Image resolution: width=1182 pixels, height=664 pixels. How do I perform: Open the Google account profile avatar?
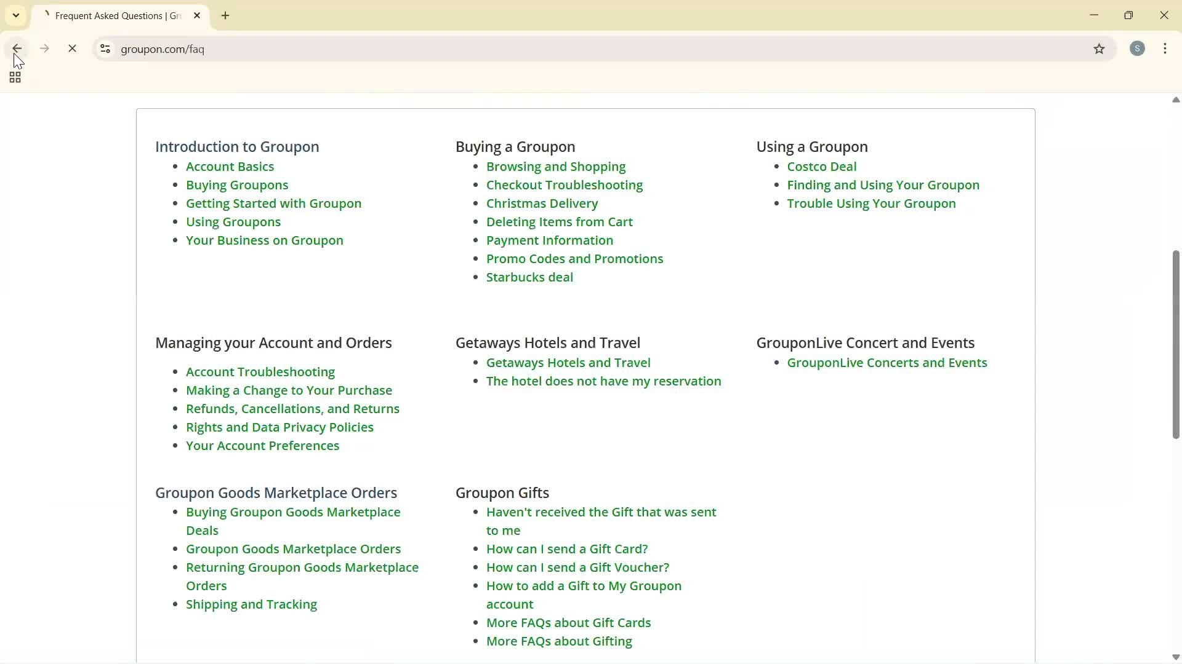pyautogui.click(x=1137, y=49)
